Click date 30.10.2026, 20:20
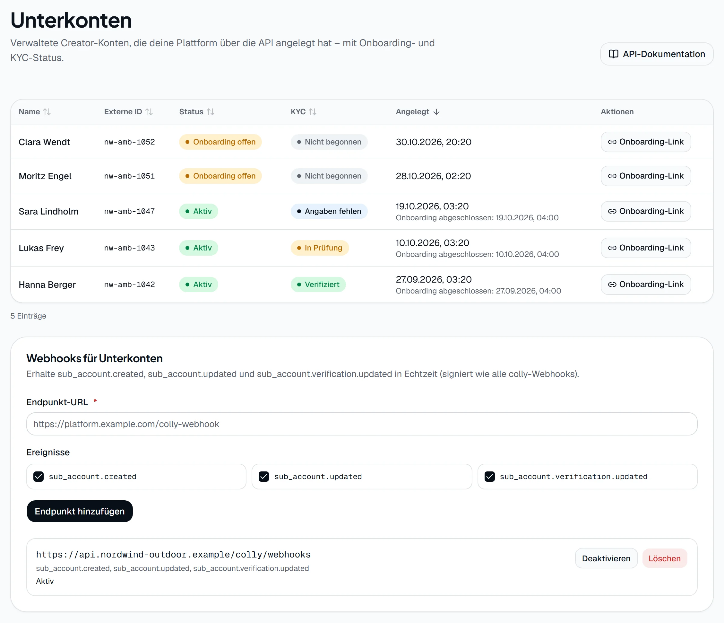The image size is (724, 623). tap(433, 142)
